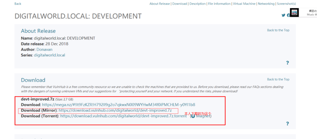Jump to Networking section
This screenshot has width=317, height=139.
click(x=266, y=4)
